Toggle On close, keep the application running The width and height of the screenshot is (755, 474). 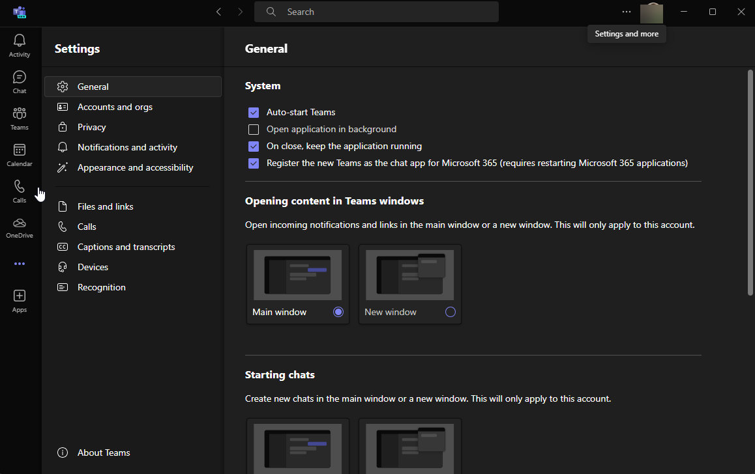click(x=254, y=146)
